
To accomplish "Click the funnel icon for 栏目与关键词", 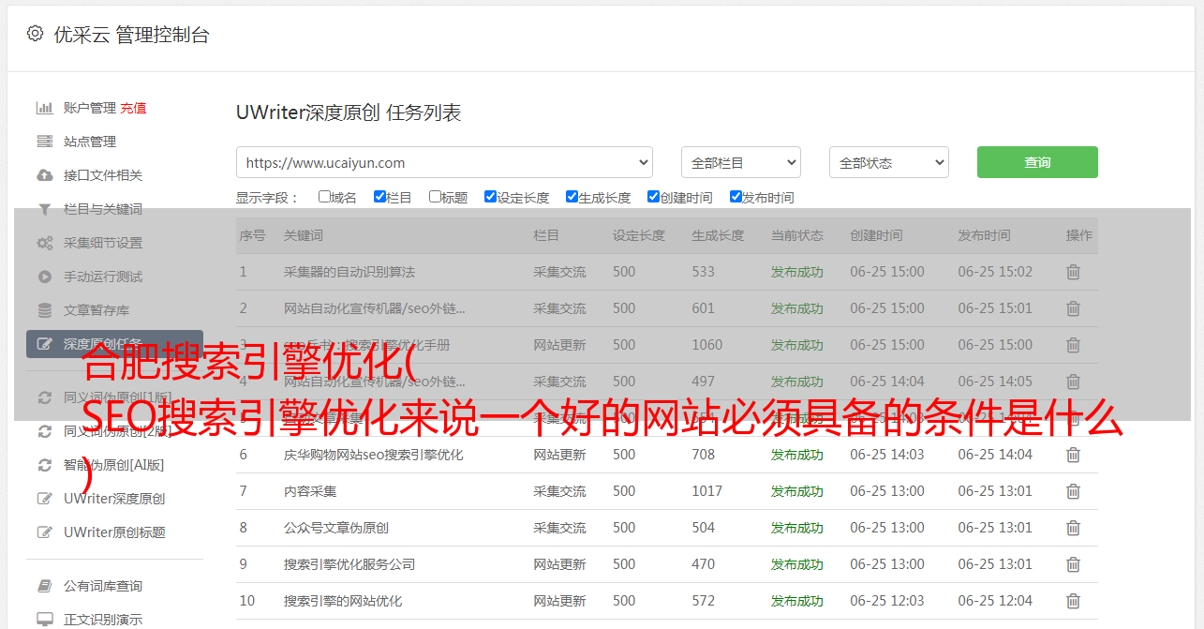I will pyautogui.click(x=44, y=209).
